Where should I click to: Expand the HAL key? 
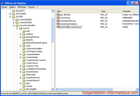[x=21, y=83]
